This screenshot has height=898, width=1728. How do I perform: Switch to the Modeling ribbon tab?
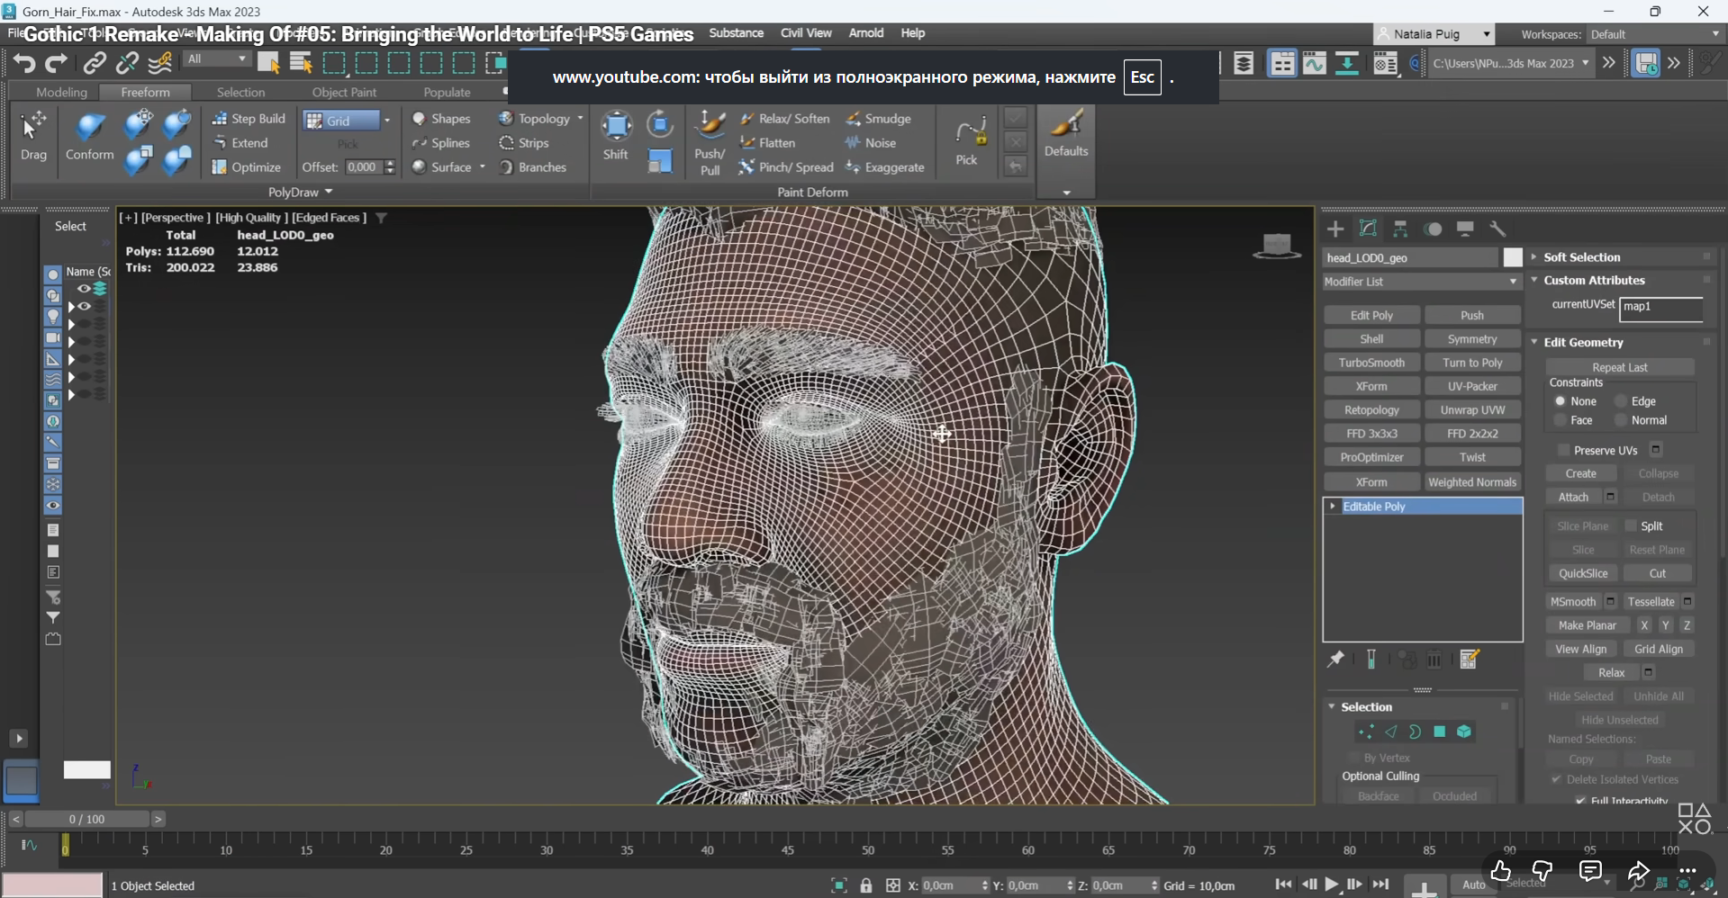click(x=61, y=92)
